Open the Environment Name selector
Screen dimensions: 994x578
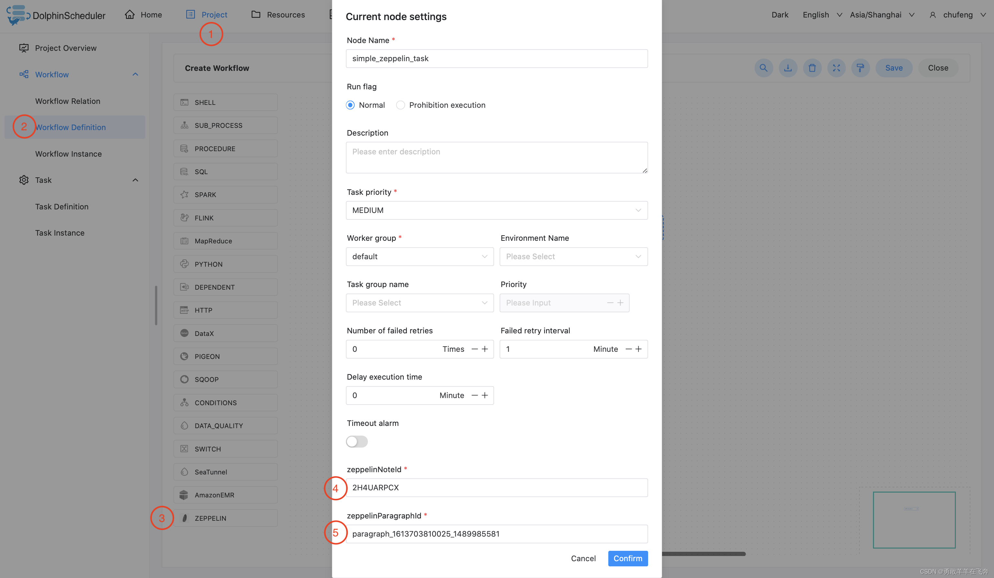[x=573, y=256]
